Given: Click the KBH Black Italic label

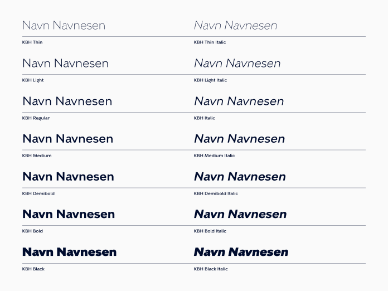Looking at the screenshot, I should pyautogui.click(x=211, y=269).
